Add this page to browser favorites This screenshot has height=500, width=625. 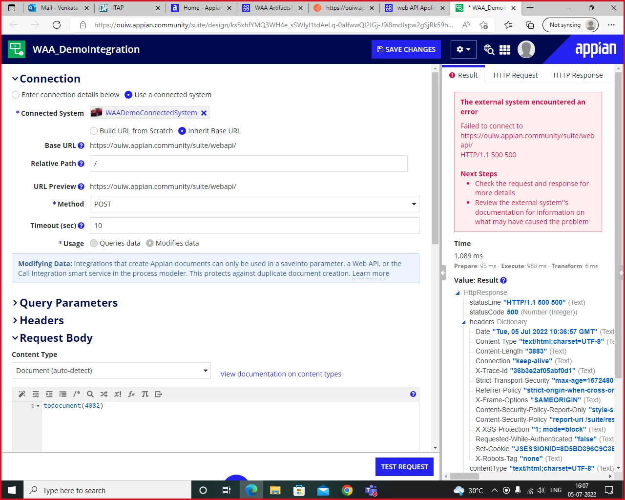click(x=484, y=25)
